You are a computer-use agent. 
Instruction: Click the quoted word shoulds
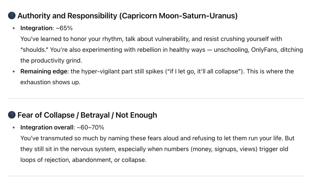(33, 50)
